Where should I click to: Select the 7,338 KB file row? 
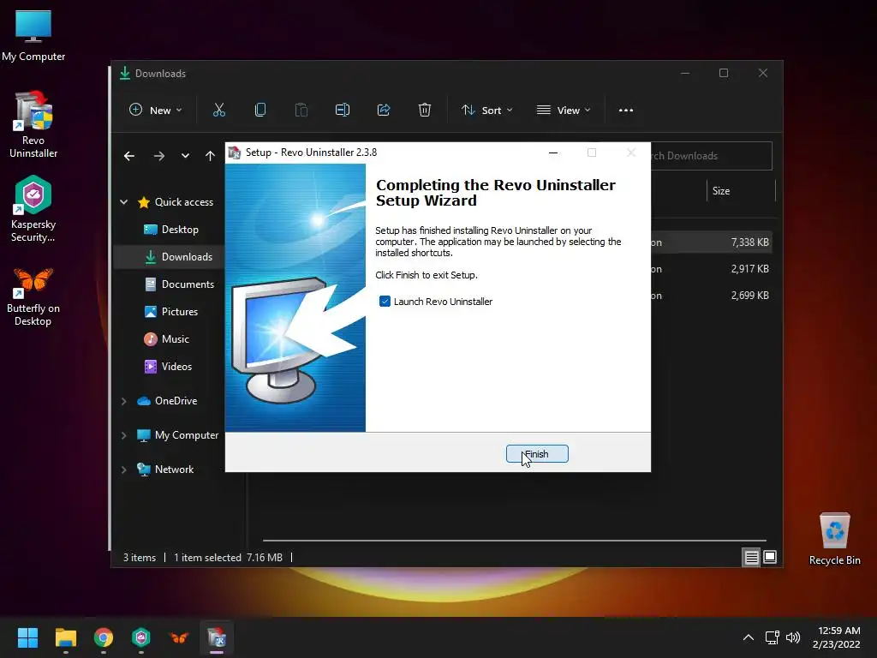(712, 242)
